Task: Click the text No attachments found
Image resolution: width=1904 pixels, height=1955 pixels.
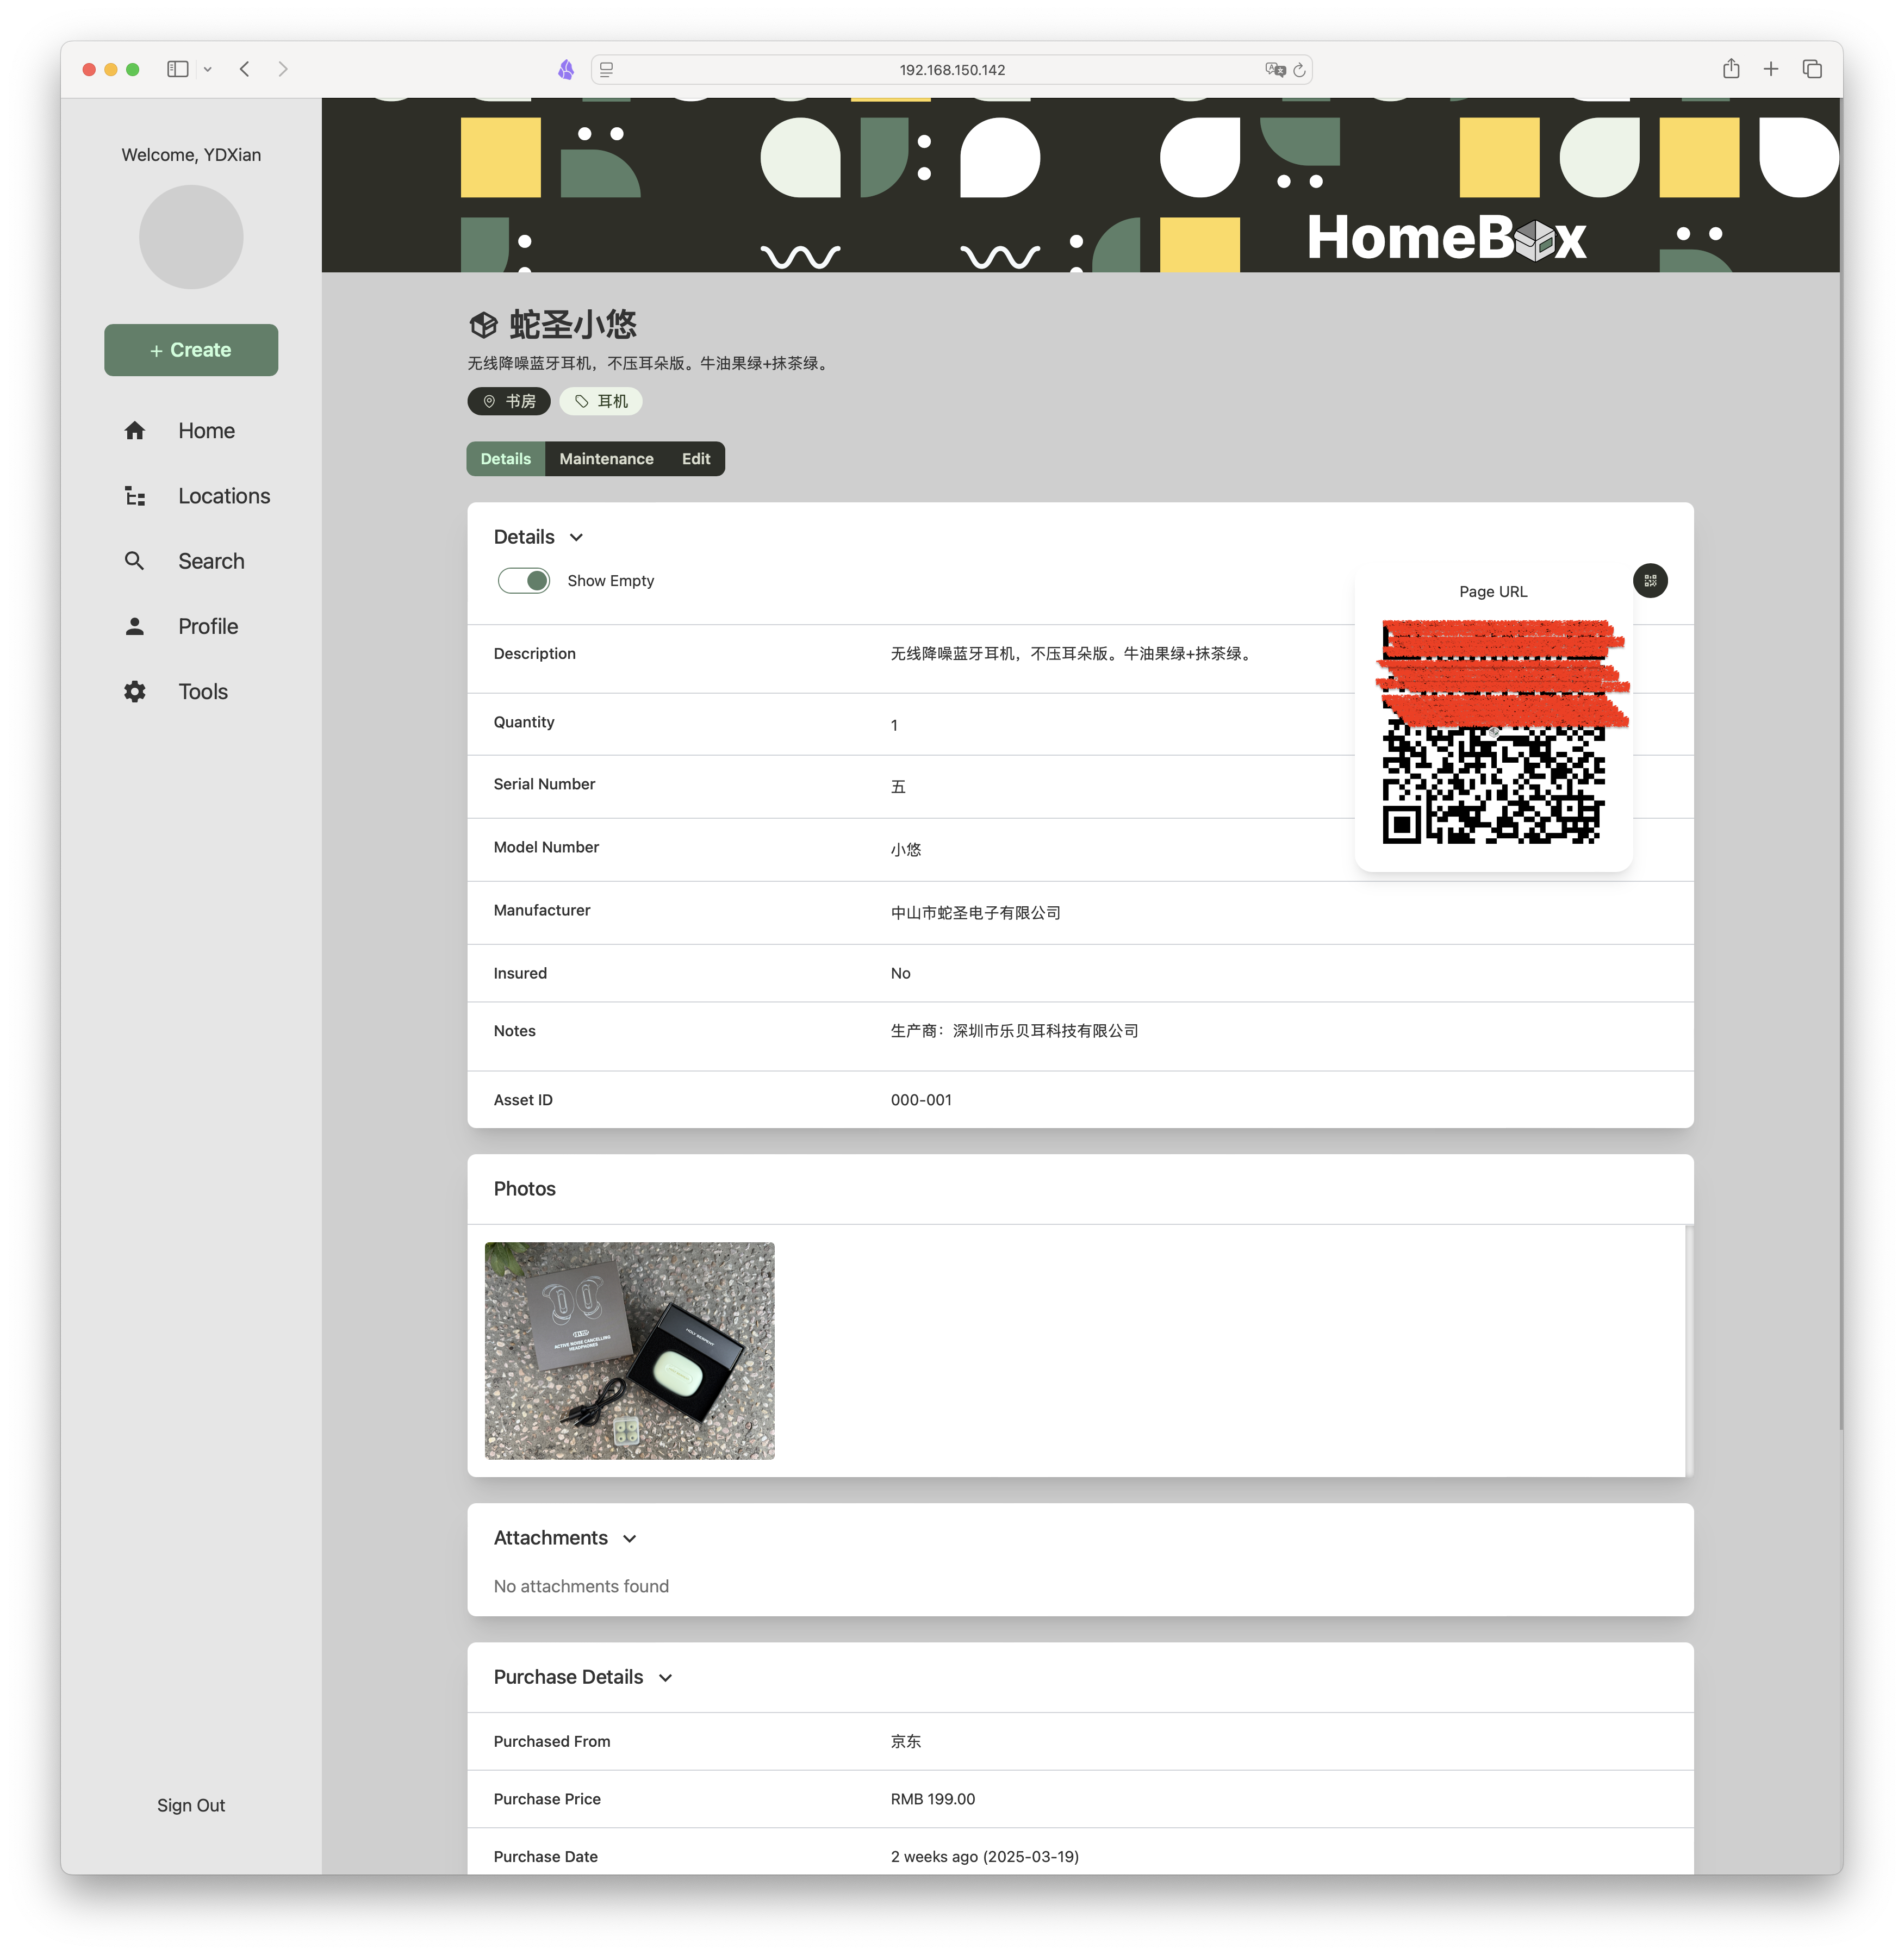Action: pyautogui.click(x=581, y=1587)
